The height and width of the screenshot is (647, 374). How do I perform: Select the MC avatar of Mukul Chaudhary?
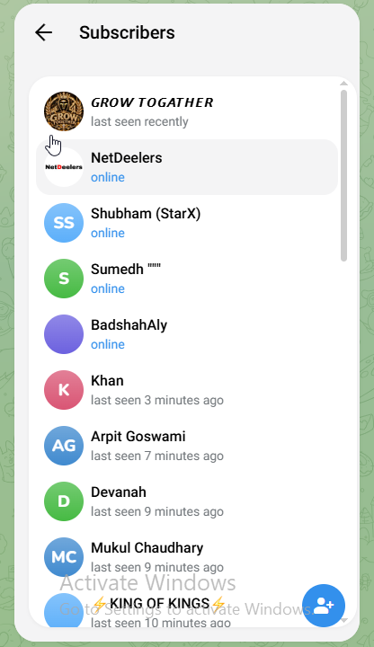pos(64,557)
